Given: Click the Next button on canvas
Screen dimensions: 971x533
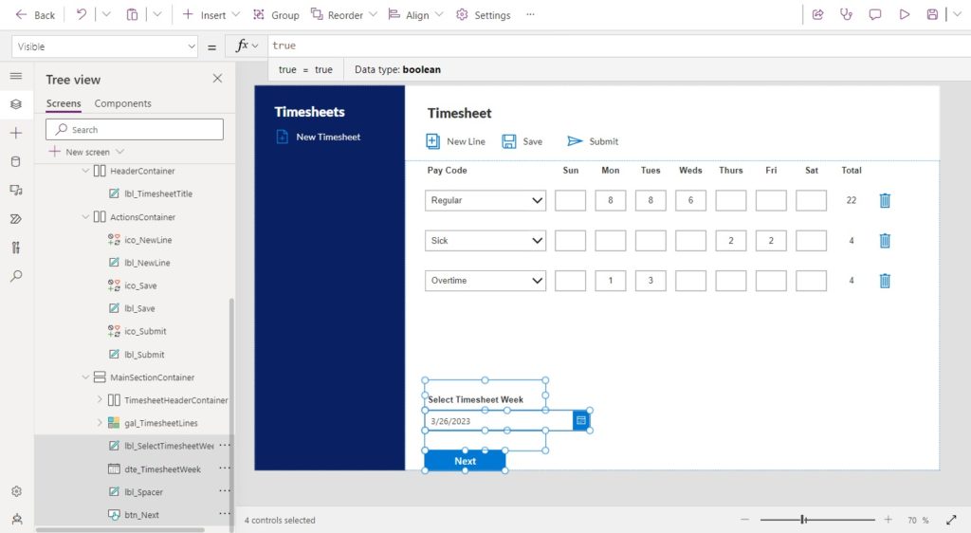Looking at the screenshot, I should coord(465,461).
